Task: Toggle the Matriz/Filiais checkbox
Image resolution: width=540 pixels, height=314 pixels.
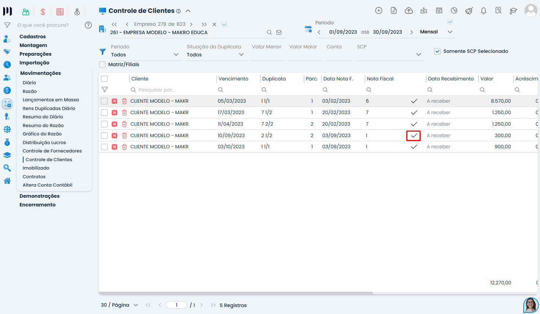Action: (x=103, y=65)
